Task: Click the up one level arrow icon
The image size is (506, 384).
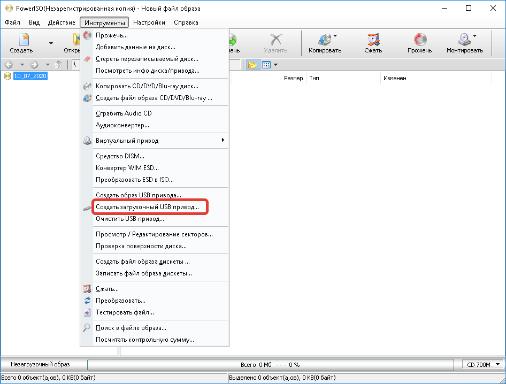Action: coord(58,65)
